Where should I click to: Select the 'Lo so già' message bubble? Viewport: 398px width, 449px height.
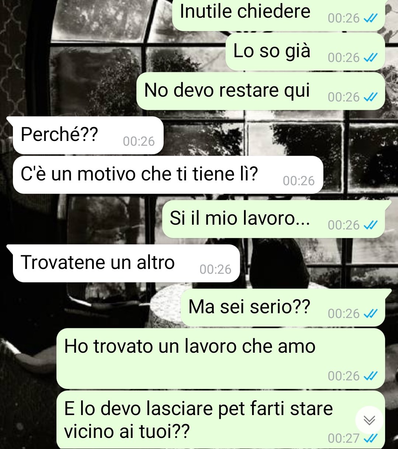(x=305, y=52)
